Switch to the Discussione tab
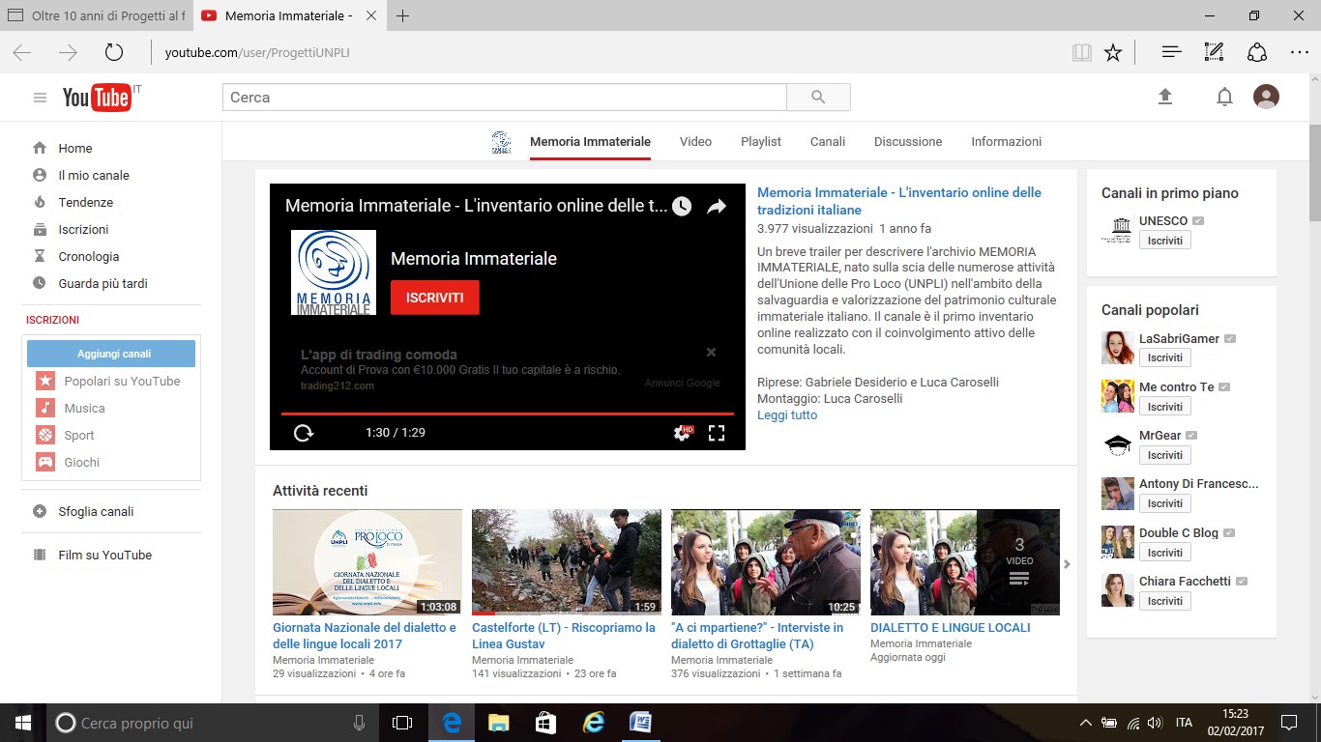The image size is (1321, 742). pyautogui.click(x=908, y=142)
